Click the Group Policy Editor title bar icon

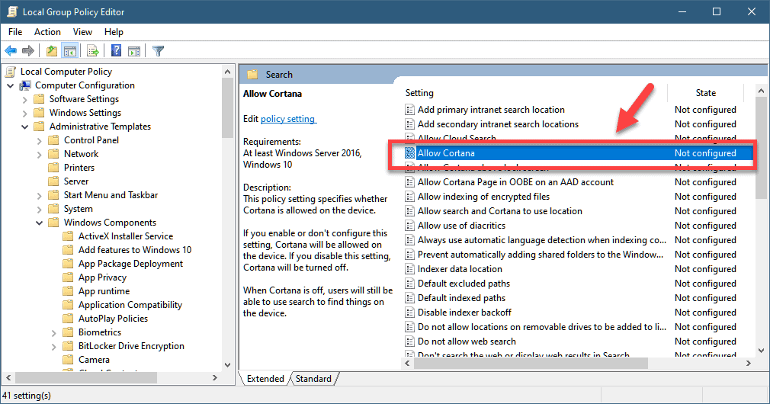tap(11, 11)
